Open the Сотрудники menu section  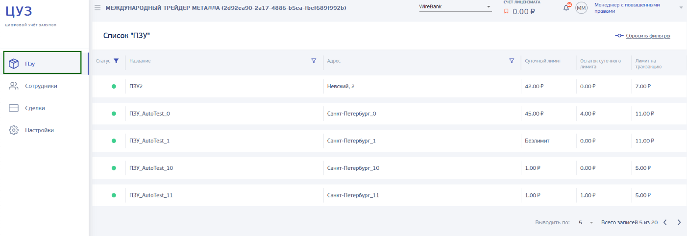[41, 86]
